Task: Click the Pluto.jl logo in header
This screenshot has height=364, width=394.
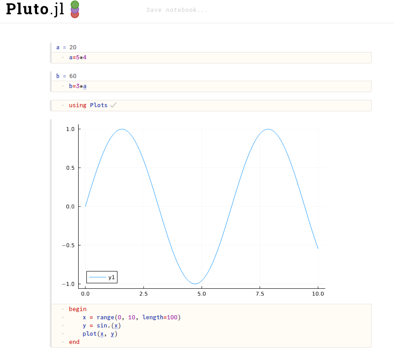Action: point(35,10)
